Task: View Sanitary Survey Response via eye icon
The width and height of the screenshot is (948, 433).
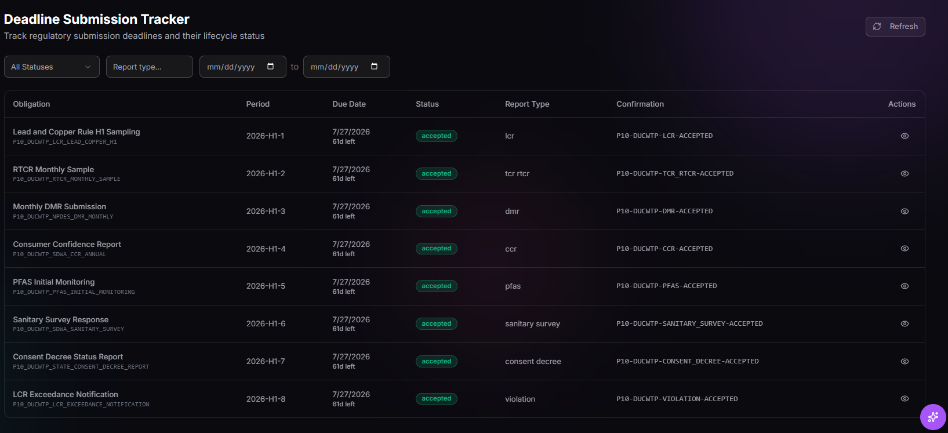Action: click(x=905, y=324)
